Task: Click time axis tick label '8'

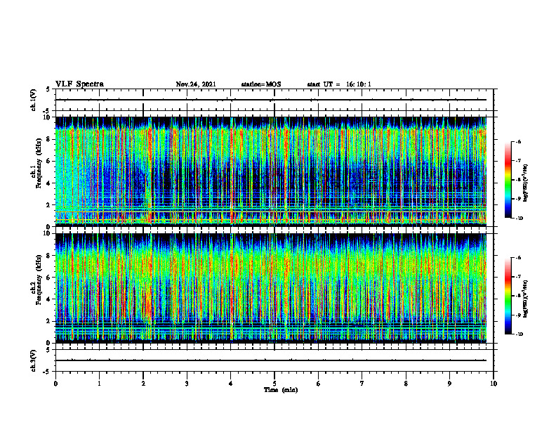Action: pyautogui.click(x=406, y=384)
